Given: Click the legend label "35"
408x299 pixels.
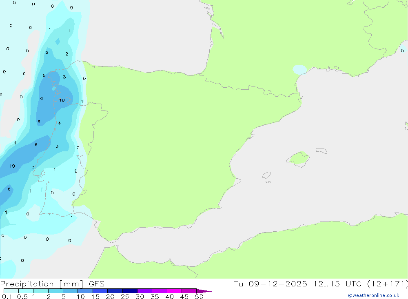Looking at the screenshot, I should point(155,297).
